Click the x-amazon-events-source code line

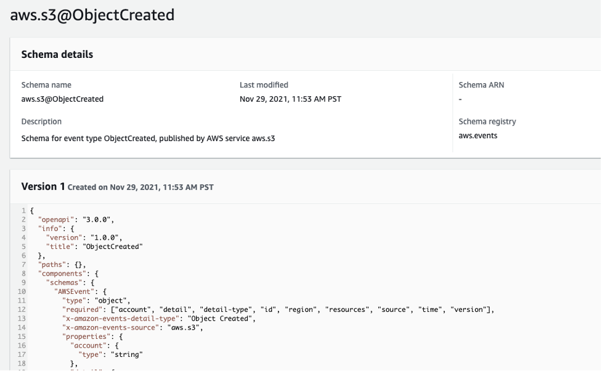(x=132, y=328)
